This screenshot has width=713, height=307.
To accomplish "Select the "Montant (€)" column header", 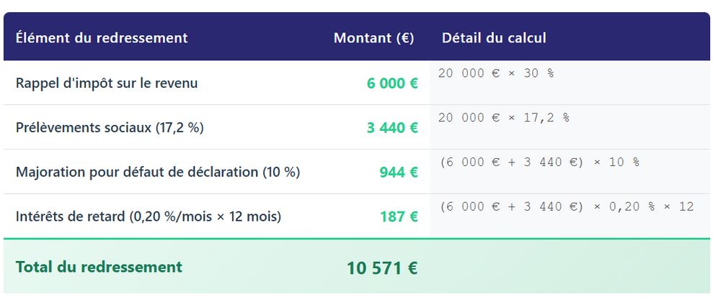I will pyautogui.click(x=373, y=38).
